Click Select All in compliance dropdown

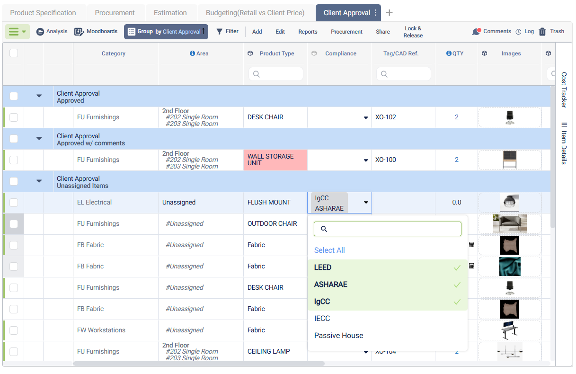click(x=329, y=250)
